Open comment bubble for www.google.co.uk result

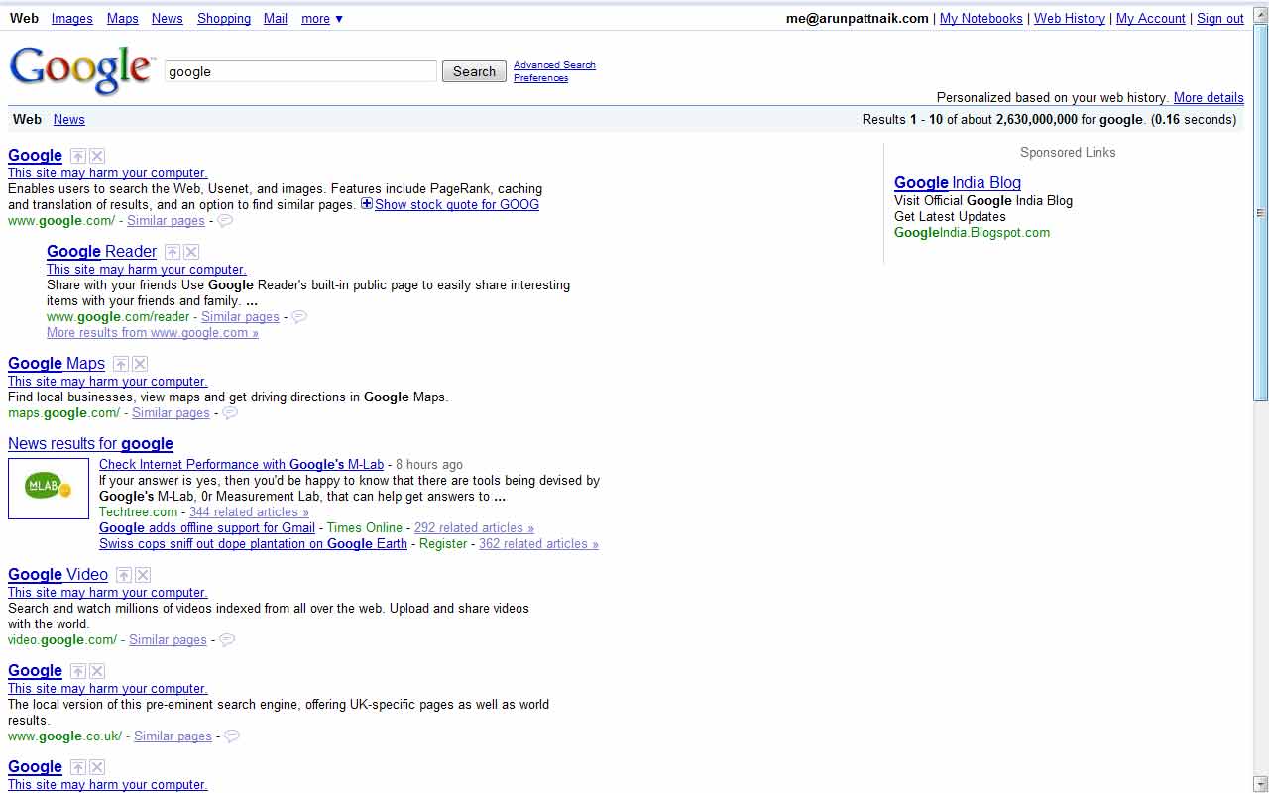232,736
